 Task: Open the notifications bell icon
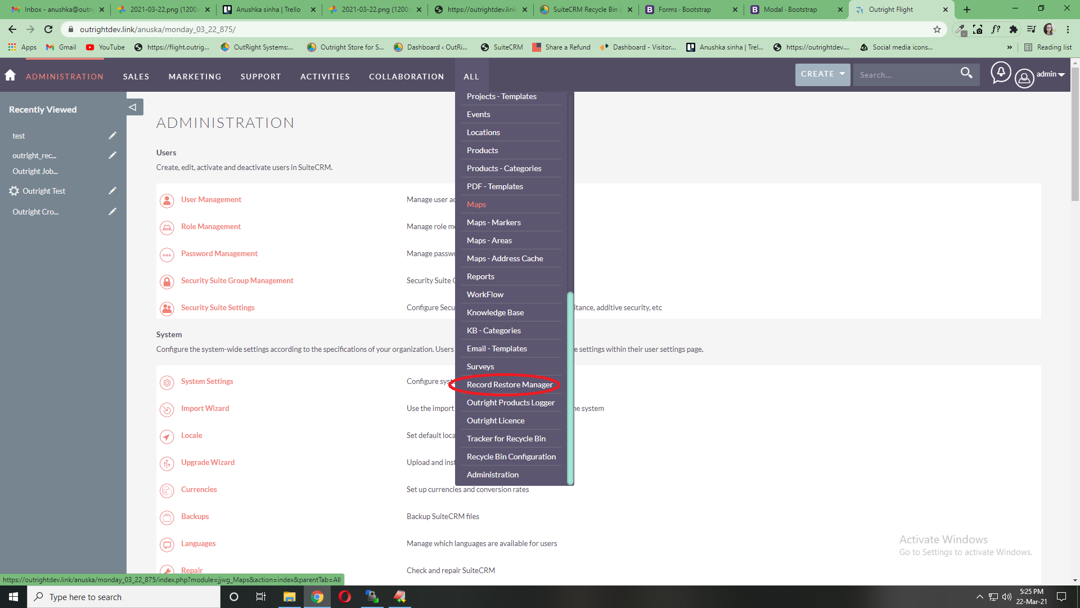pyautogui.click(x=1001, y=73)
